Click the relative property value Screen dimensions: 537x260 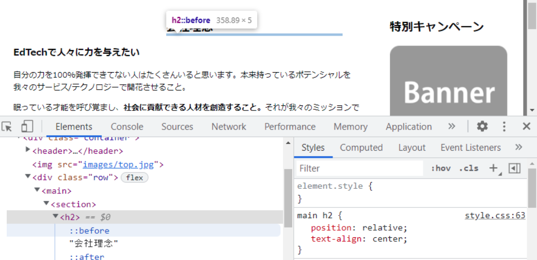pos(384,228)
